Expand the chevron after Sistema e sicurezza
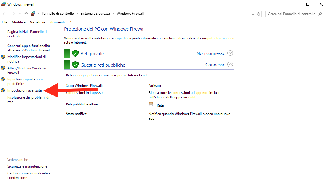 (113, 14)
